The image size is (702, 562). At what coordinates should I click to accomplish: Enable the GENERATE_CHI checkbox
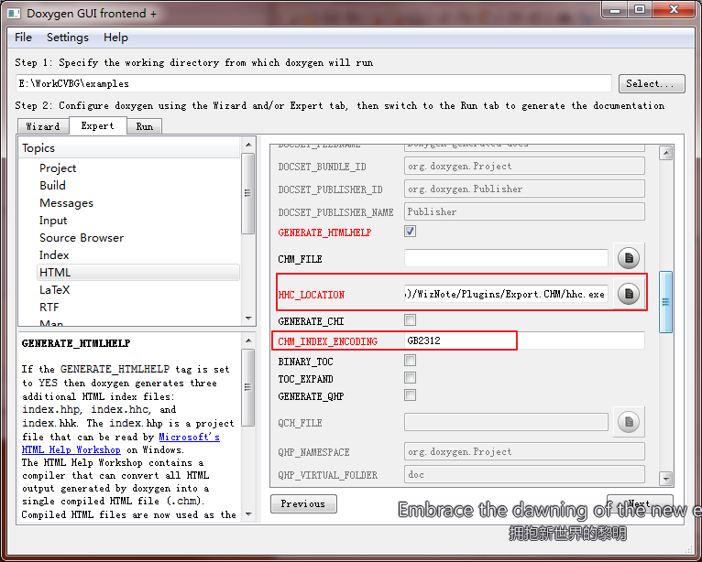click(410, 320)
